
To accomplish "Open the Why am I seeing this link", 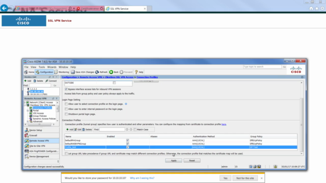I will coord(142,178).
